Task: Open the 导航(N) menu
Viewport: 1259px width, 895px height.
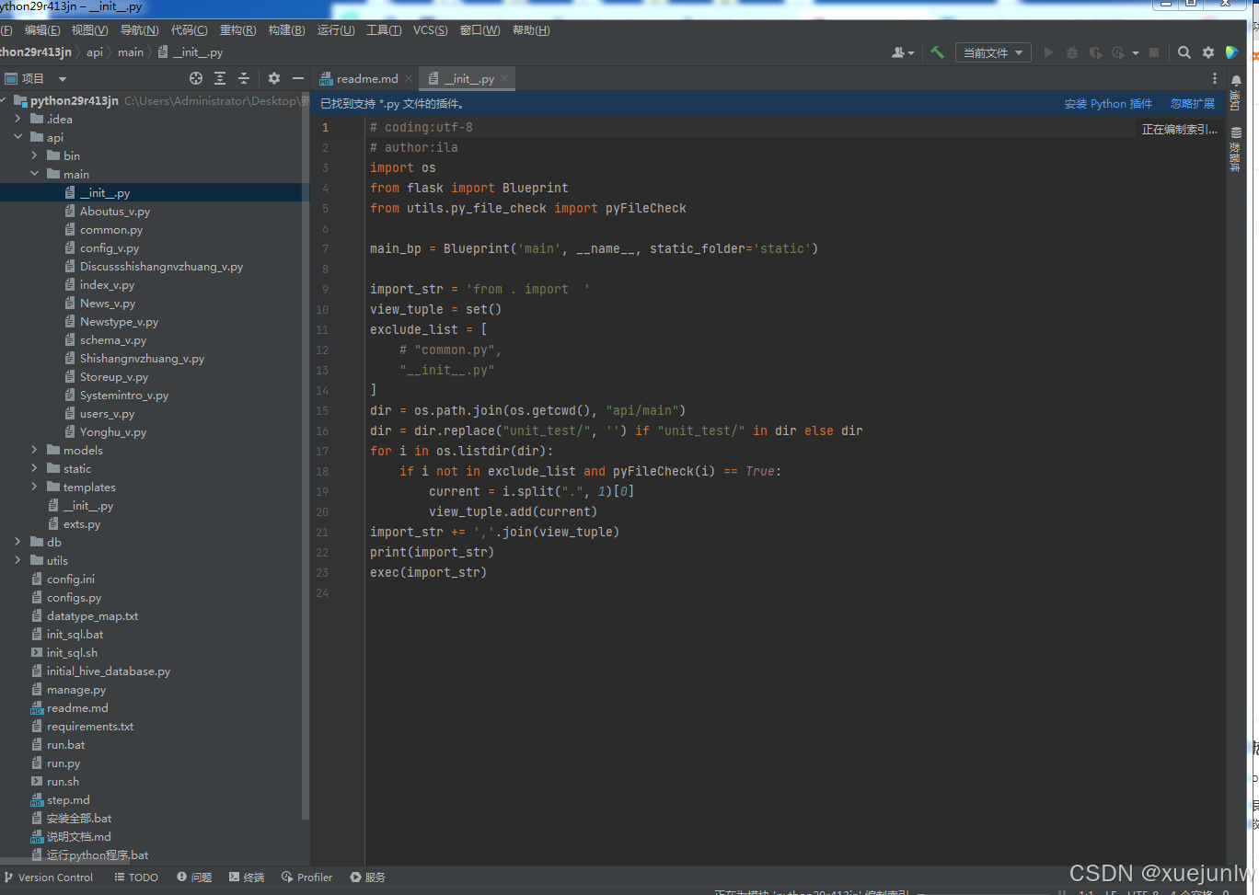Action: pyautogui.click(x=139, y=30)
